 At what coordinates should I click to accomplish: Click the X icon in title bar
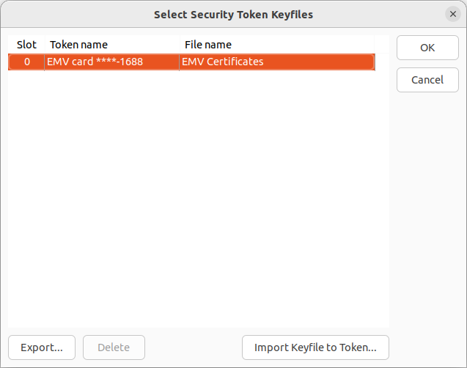pyautogui.click(x=453, y=14)
